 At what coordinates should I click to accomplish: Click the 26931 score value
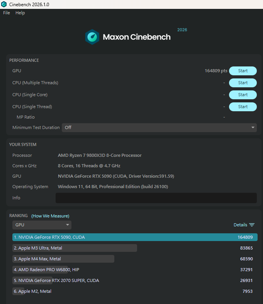point(246,280)
